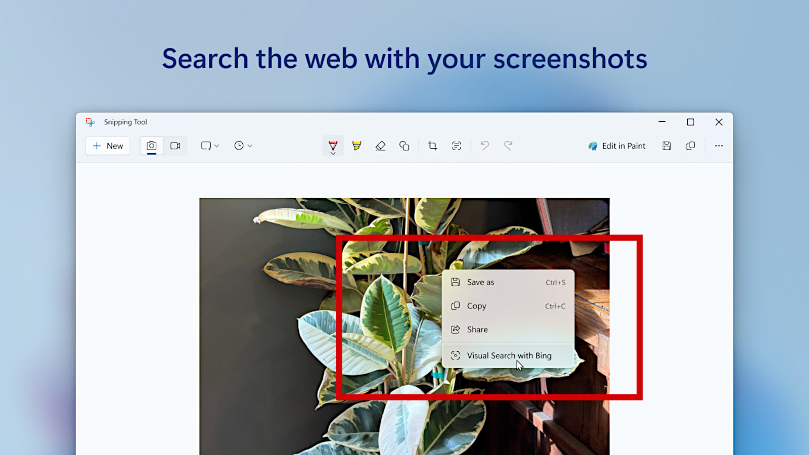809x455 pixels.
Task: Open the shapes tool
Action: tap(404, 146)
